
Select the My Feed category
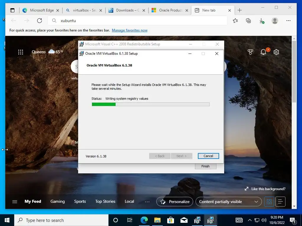point(33,201)
